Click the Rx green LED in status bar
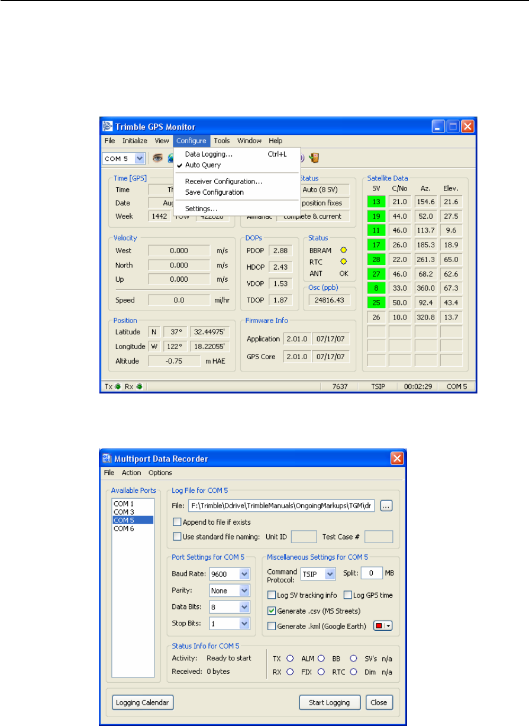Image resolution: width=529 pixels, height=726 pixels. 139,387
